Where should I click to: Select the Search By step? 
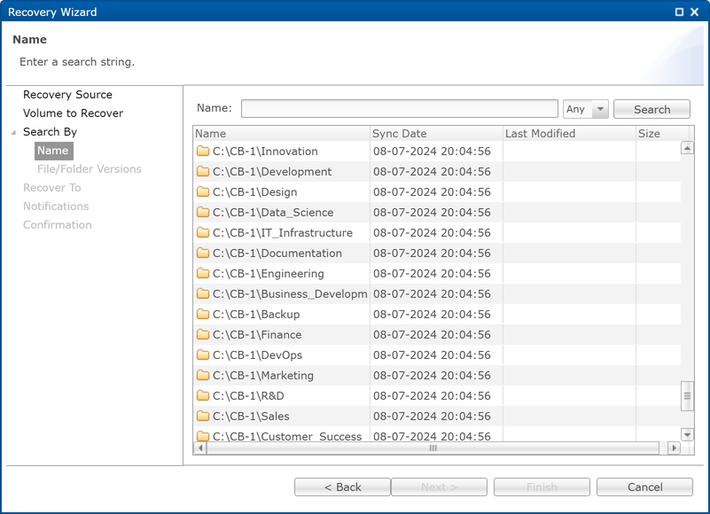(x=50, y=132)
